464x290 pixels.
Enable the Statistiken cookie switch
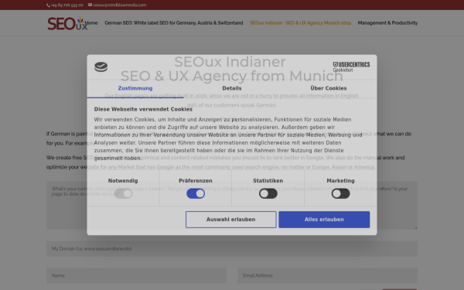tap(268, 193)
